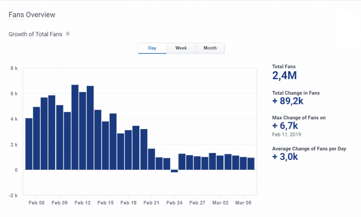Click the bar above the Mar 02 label
The image size is (361, 217).
tap(220, 162)
